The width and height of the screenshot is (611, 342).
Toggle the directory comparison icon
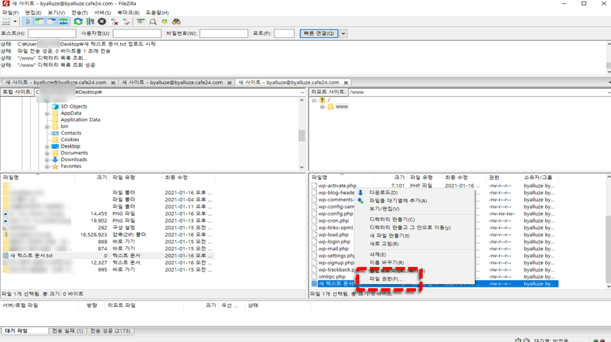coord(152,21)
